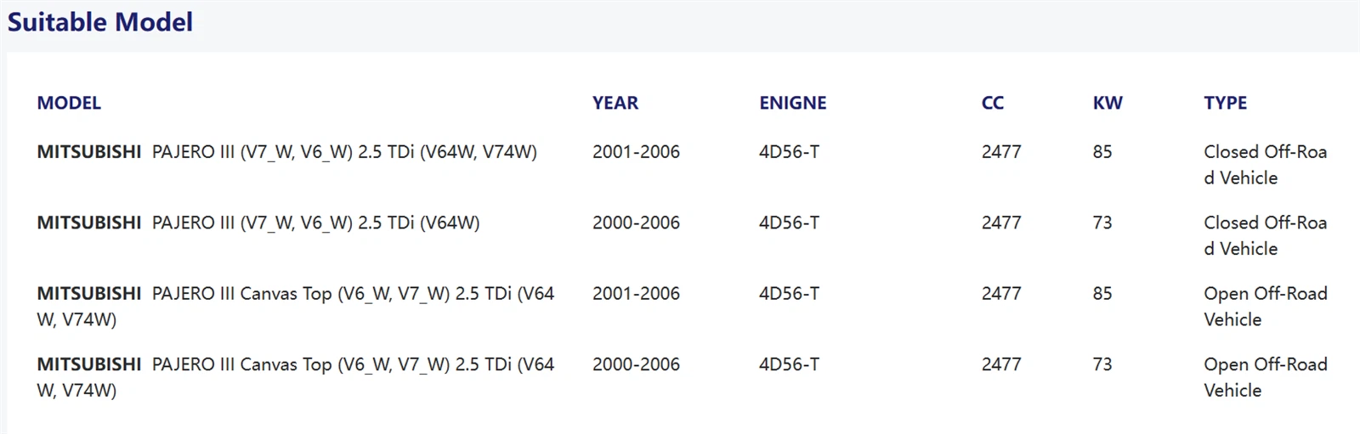
Task: Select Pajero III 2.5 TDi (V64W) model
Action: coord(258,223)
